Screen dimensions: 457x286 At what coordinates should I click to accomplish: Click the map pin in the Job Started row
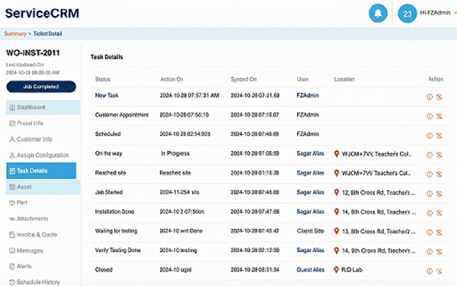(x=337, y=192)
